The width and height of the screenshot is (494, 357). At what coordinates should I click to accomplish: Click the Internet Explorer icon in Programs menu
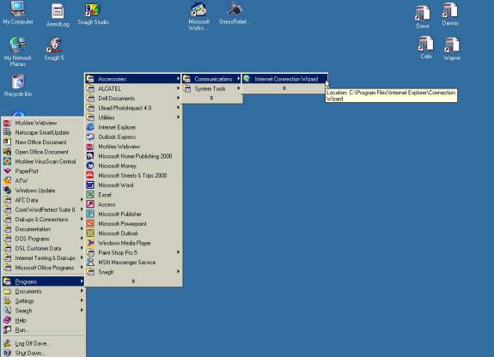click(90, 127)
